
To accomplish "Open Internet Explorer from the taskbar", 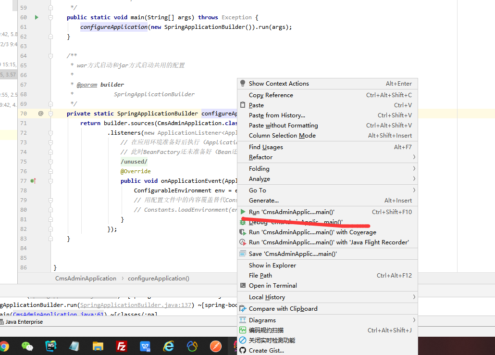I will click(x=168, y=346).
